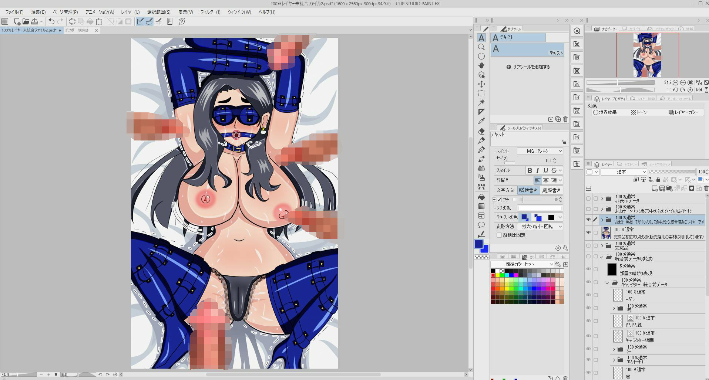Expand the 完成品 layer folder
The height and width of the screenshot is (380, 709).
[x=602, y=246]
